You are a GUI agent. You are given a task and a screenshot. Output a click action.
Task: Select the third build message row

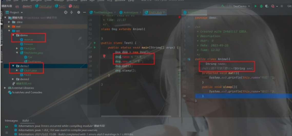[74, 134]
